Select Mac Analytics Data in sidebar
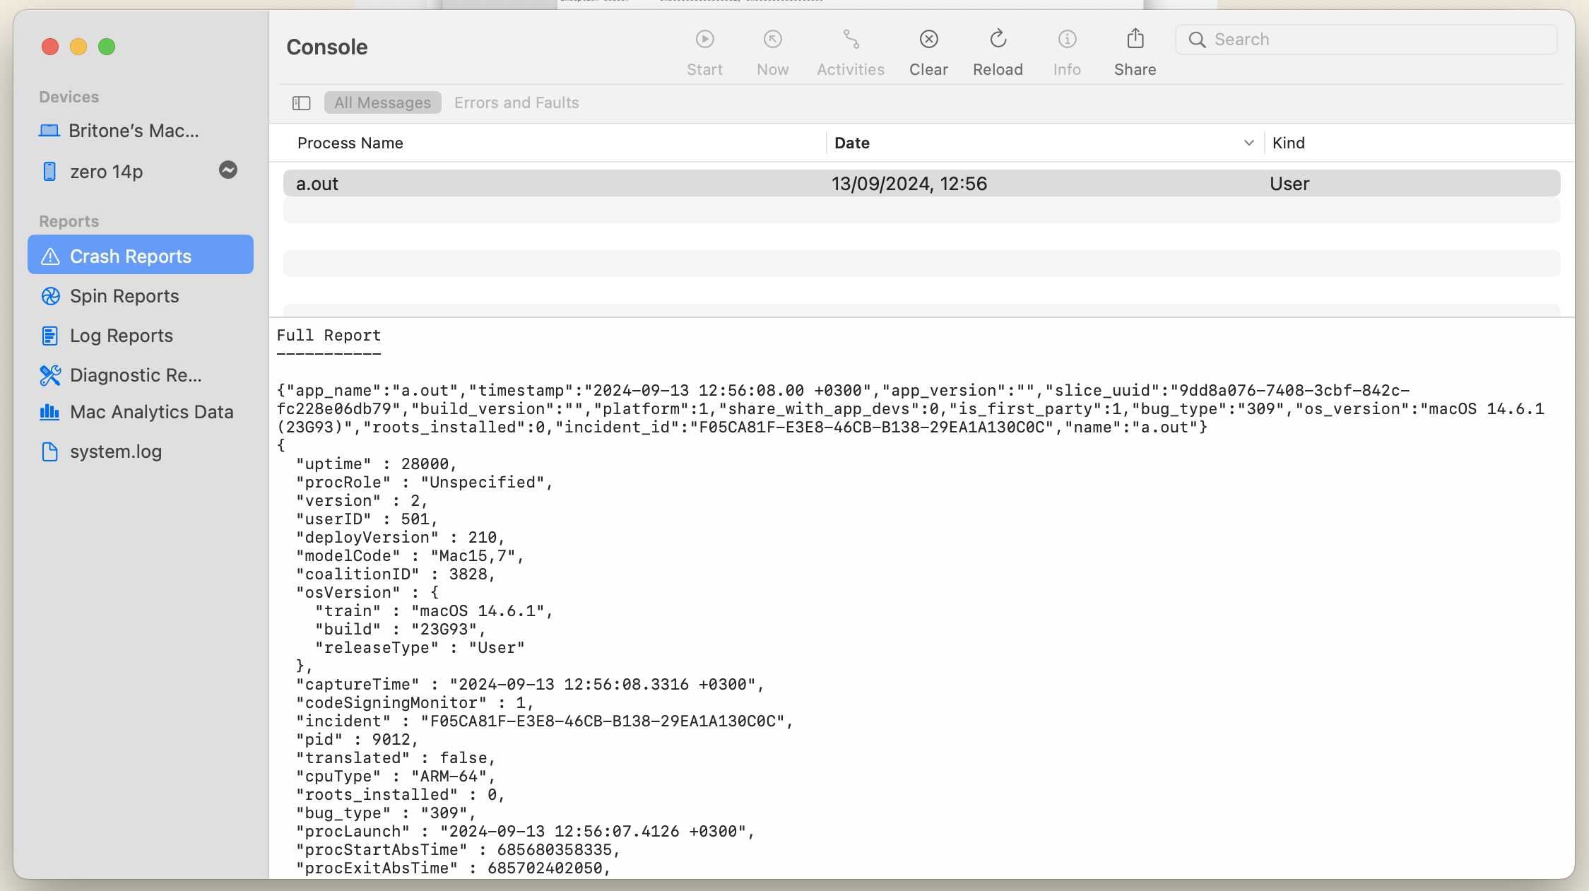Image resolution: width=1589 pixels, height=891 pixels. pyautogui.click(x=151, y=412)
